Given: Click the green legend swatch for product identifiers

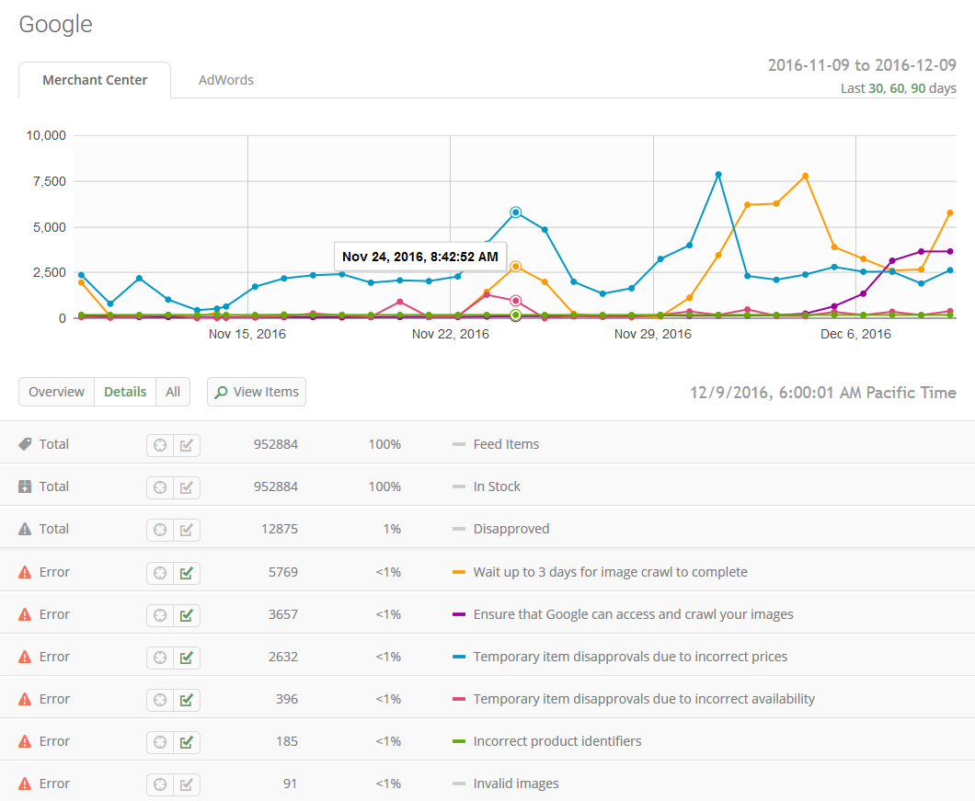Looking at the screenshot, I should (x=459, y=741).
